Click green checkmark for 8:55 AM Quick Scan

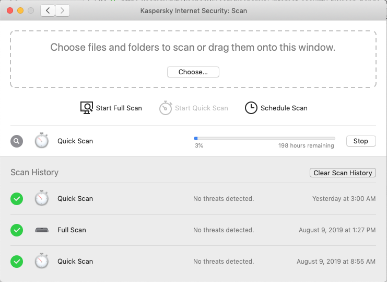(17, 261)
